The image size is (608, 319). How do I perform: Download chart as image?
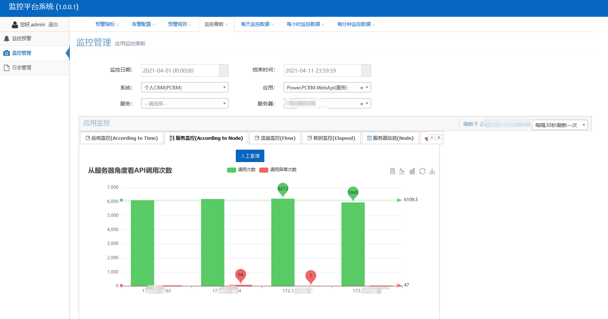tap(432, 171)
